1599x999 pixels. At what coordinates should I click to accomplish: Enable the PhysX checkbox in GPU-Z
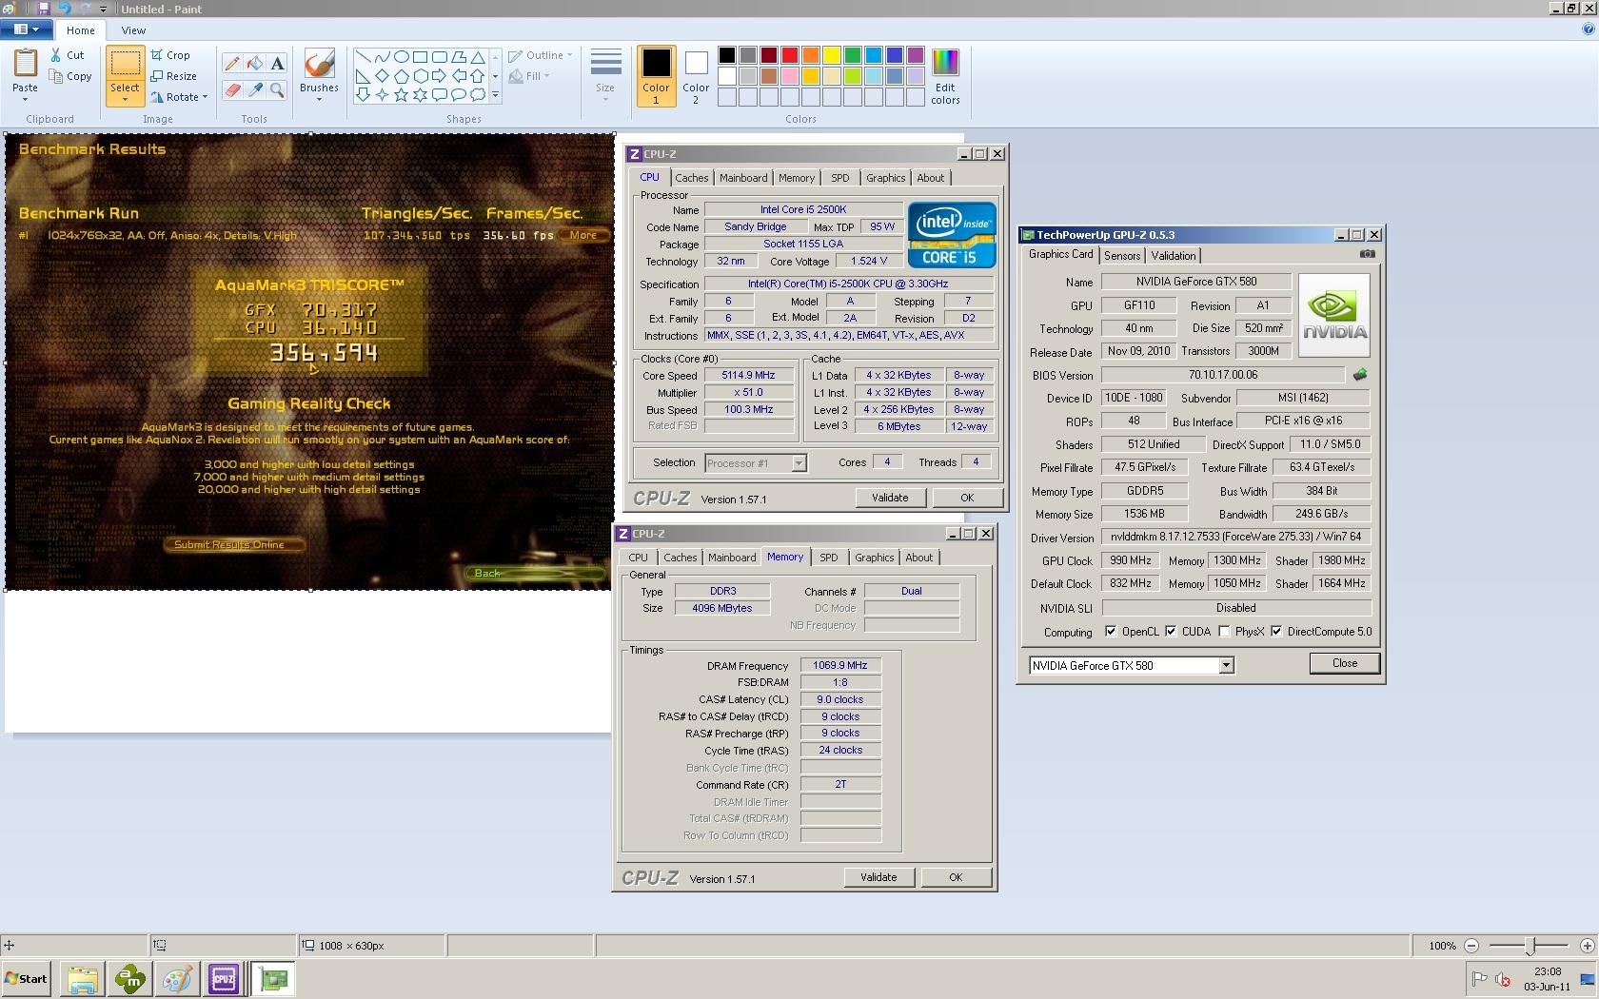pos(1224,632)
